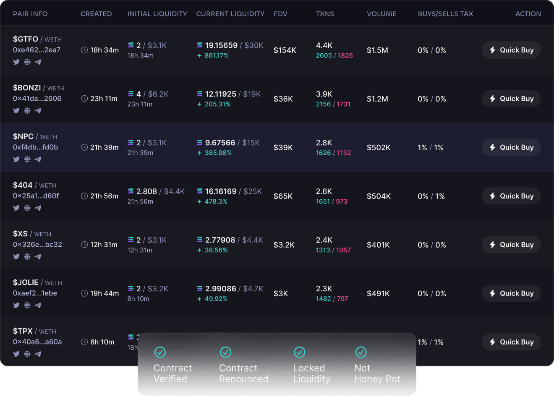Viewport: 554px width, 397px height.
Task: Open the website globe icon for $BONZI
Action: point(27,111)
